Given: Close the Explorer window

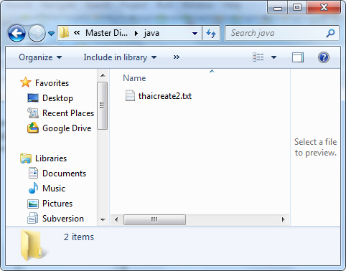Looking at the screenshot, I should (x=324, y=7).
